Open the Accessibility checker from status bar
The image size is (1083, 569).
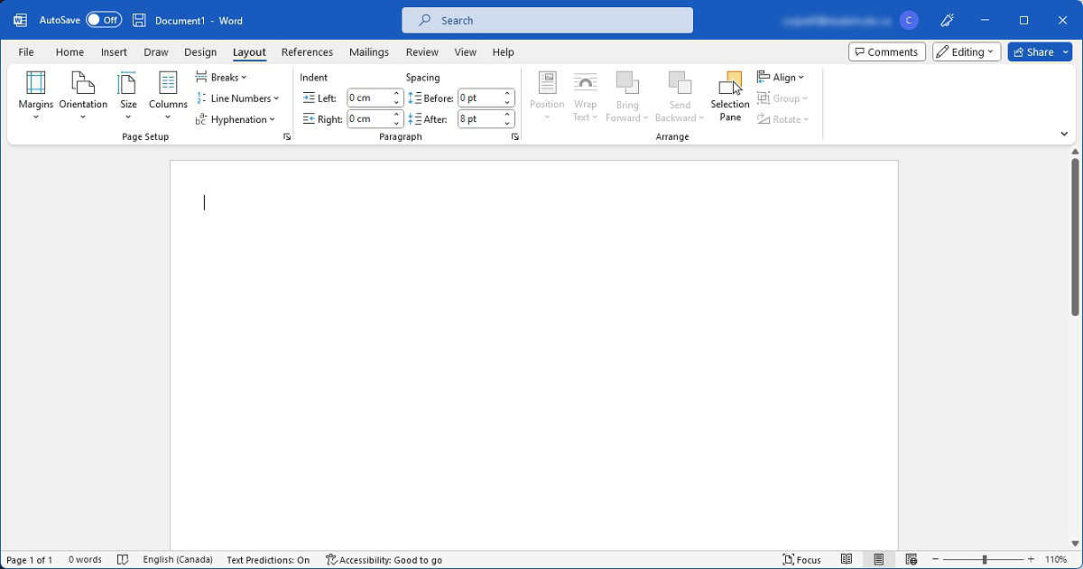point(384,560)
